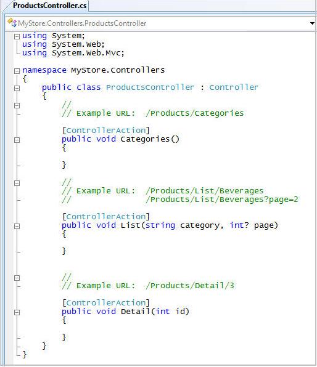317x367 pixels.
Task: Collapse the Categories() method body
Action: click(x=17, y=140)
